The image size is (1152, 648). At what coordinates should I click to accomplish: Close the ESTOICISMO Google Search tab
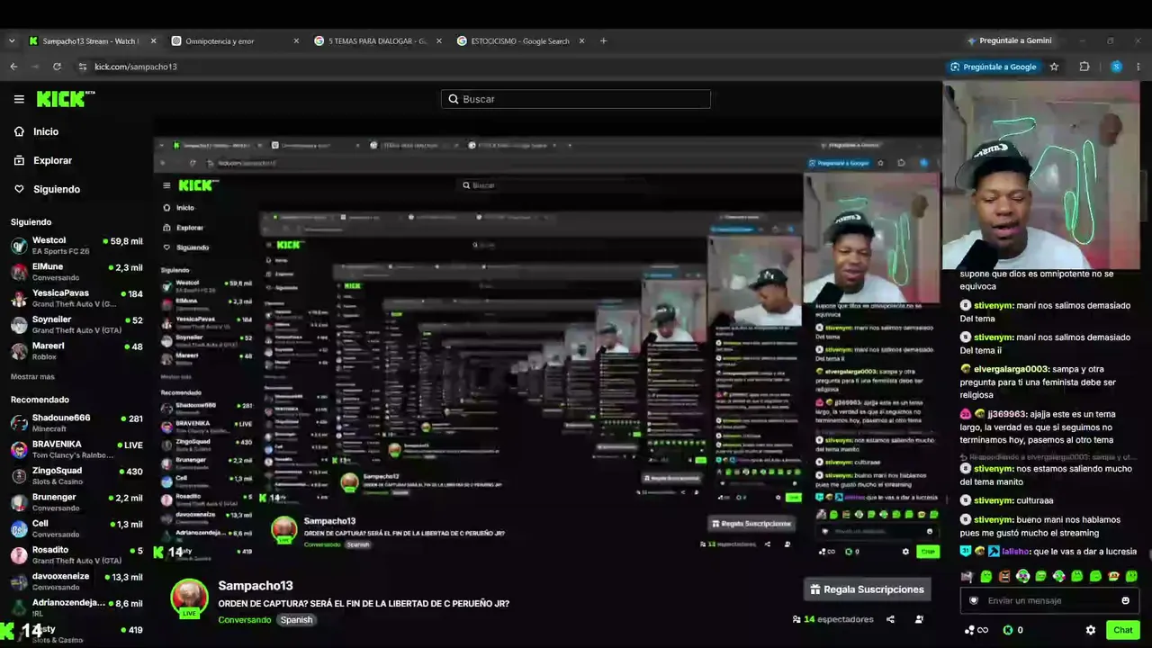click(581, 40)
